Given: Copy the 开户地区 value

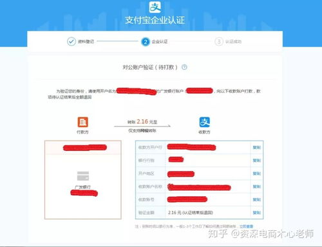Looking at the screenshot, I should [x=257, y=173].
